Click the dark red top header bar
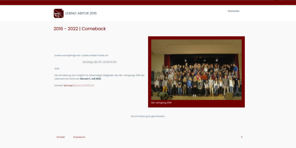This screenshot has width=296, height=148. click(x=148, y=2)
